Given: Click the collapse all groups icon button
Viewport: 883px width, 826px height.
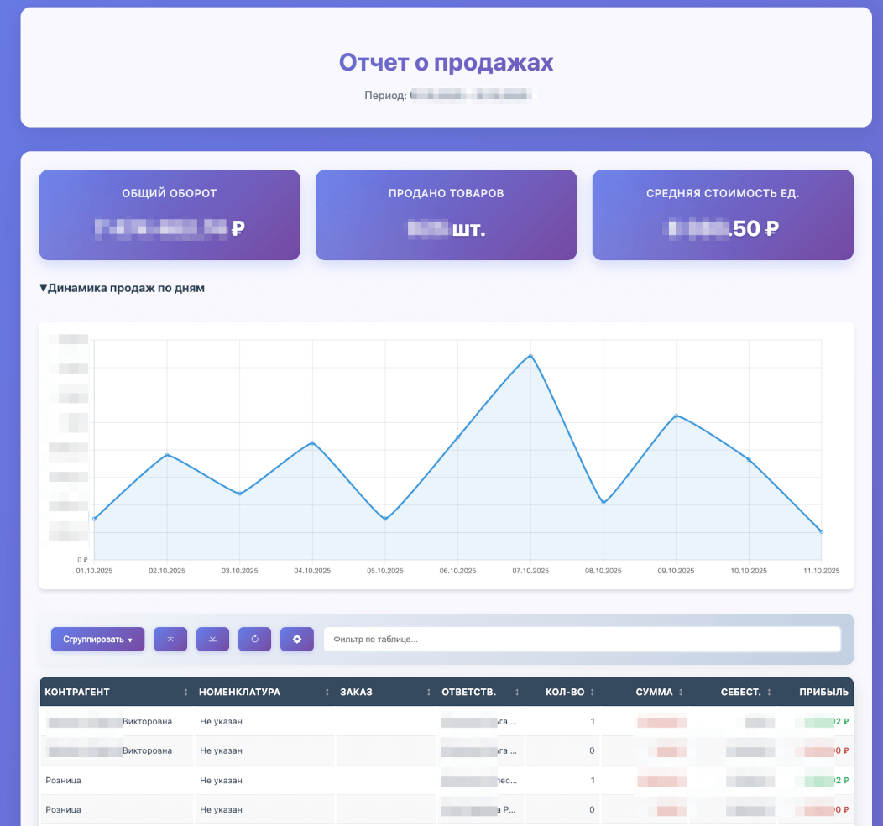Looking at the screenshot, I should click(170, 639).
